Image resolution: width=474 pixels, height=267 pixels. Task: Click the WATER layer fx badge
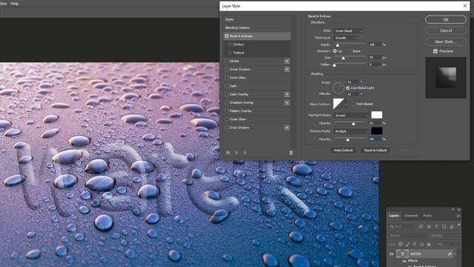[450, 254]
